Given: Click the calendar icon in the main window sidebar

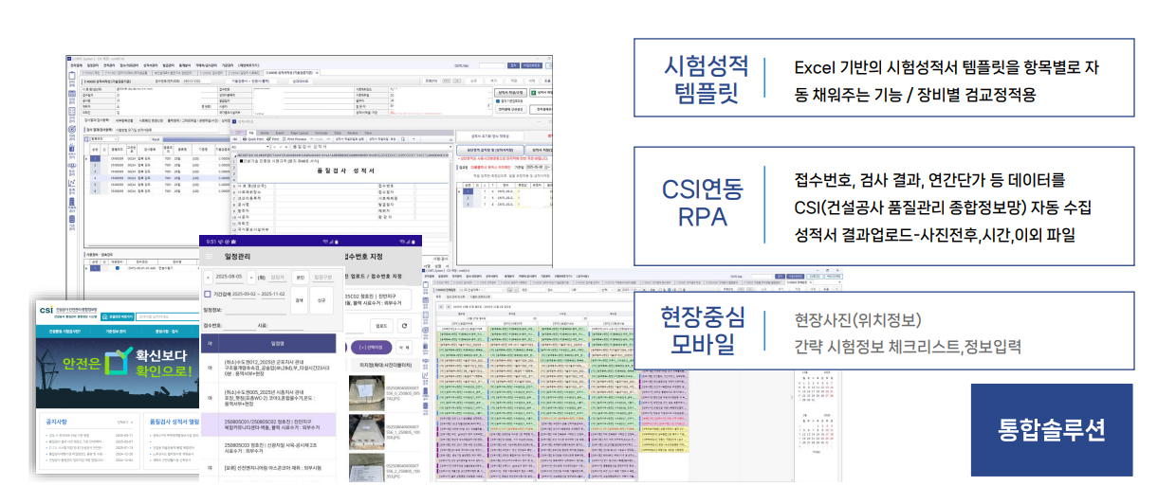Looking at the screenshot, I should tap(72, 94).
